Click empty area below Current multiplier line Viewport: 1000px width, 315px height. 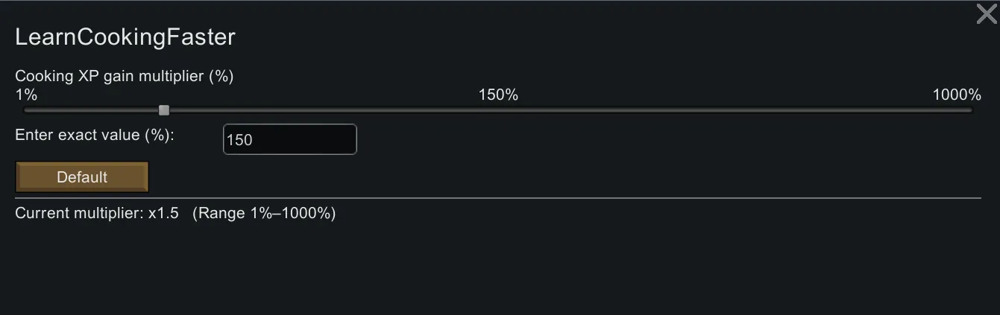coord(498,268)
